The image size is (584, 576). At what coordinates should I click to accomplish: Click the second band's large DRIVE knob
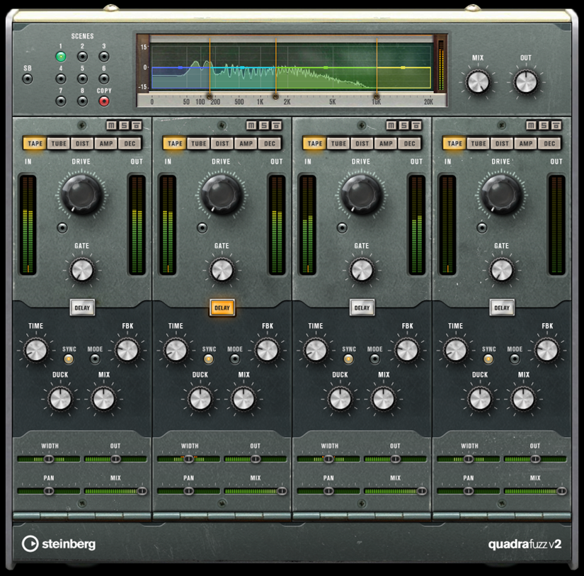222,194
